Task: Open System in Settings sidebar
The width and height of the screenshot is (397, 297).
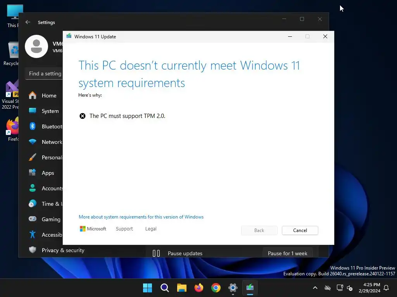Action: coord(44,111)
